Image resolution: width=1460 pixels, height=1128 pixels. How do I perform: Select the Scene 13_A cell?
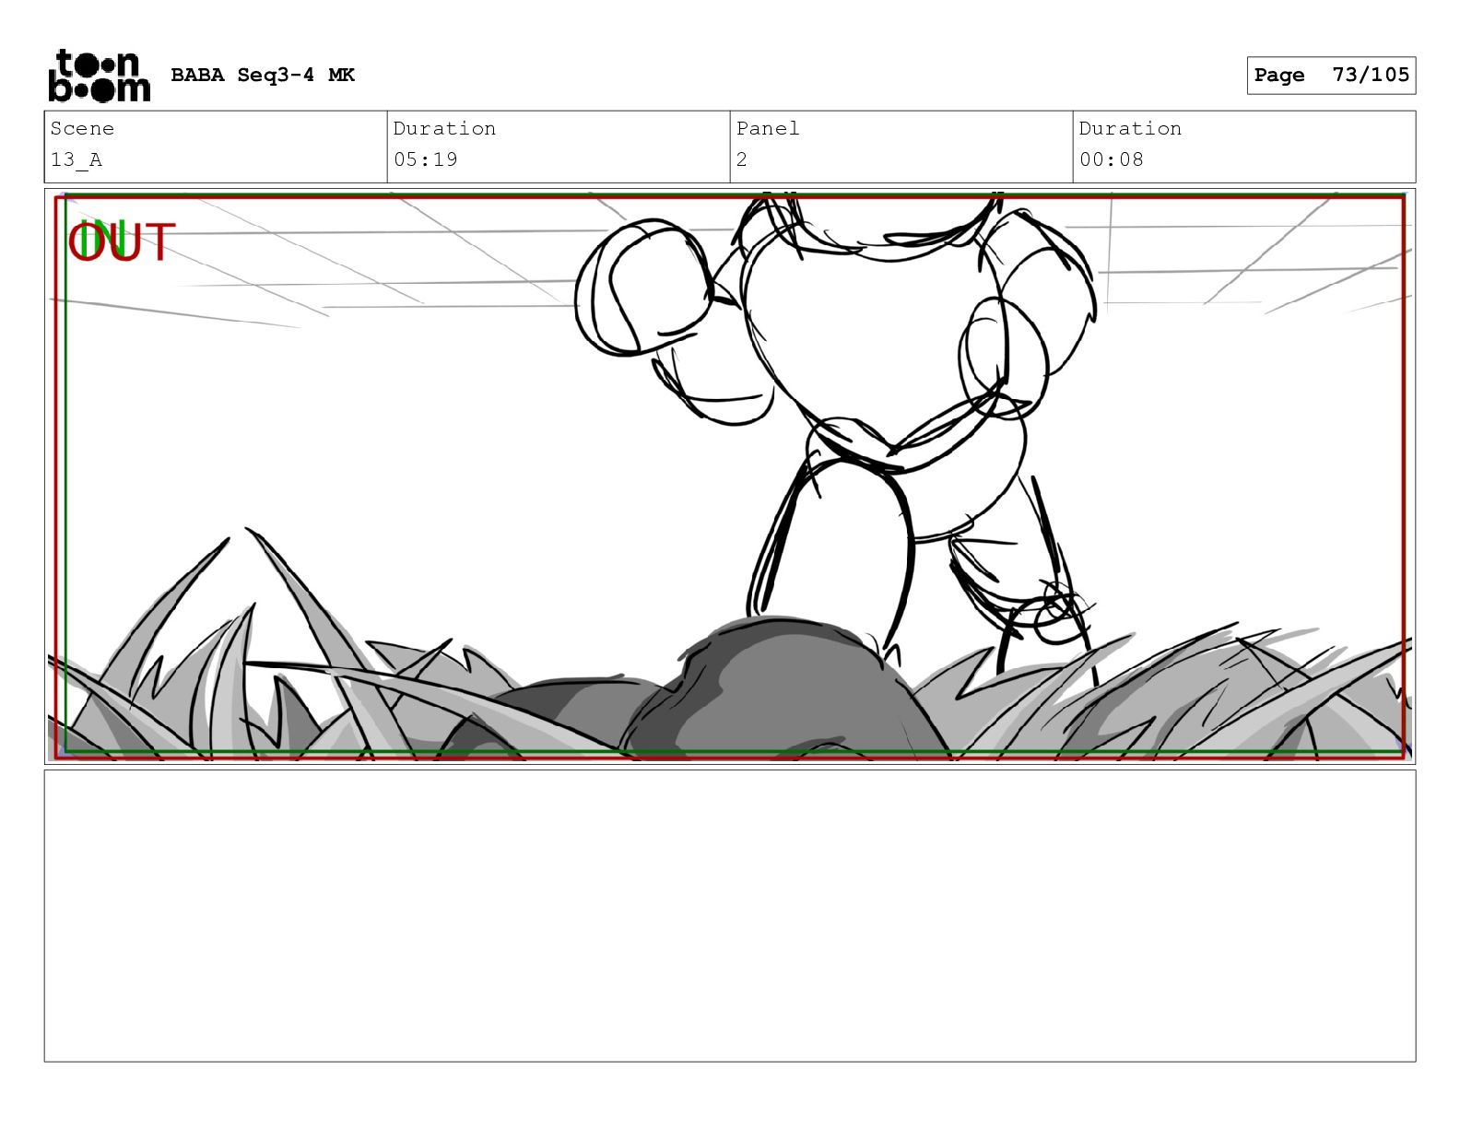[216, 147]
